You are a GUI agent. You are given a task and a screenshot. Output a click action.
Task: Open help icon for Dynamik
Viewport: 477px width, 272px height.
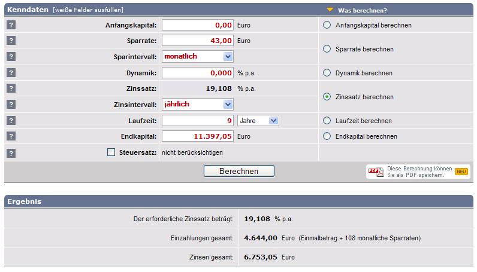click(11, 72)
